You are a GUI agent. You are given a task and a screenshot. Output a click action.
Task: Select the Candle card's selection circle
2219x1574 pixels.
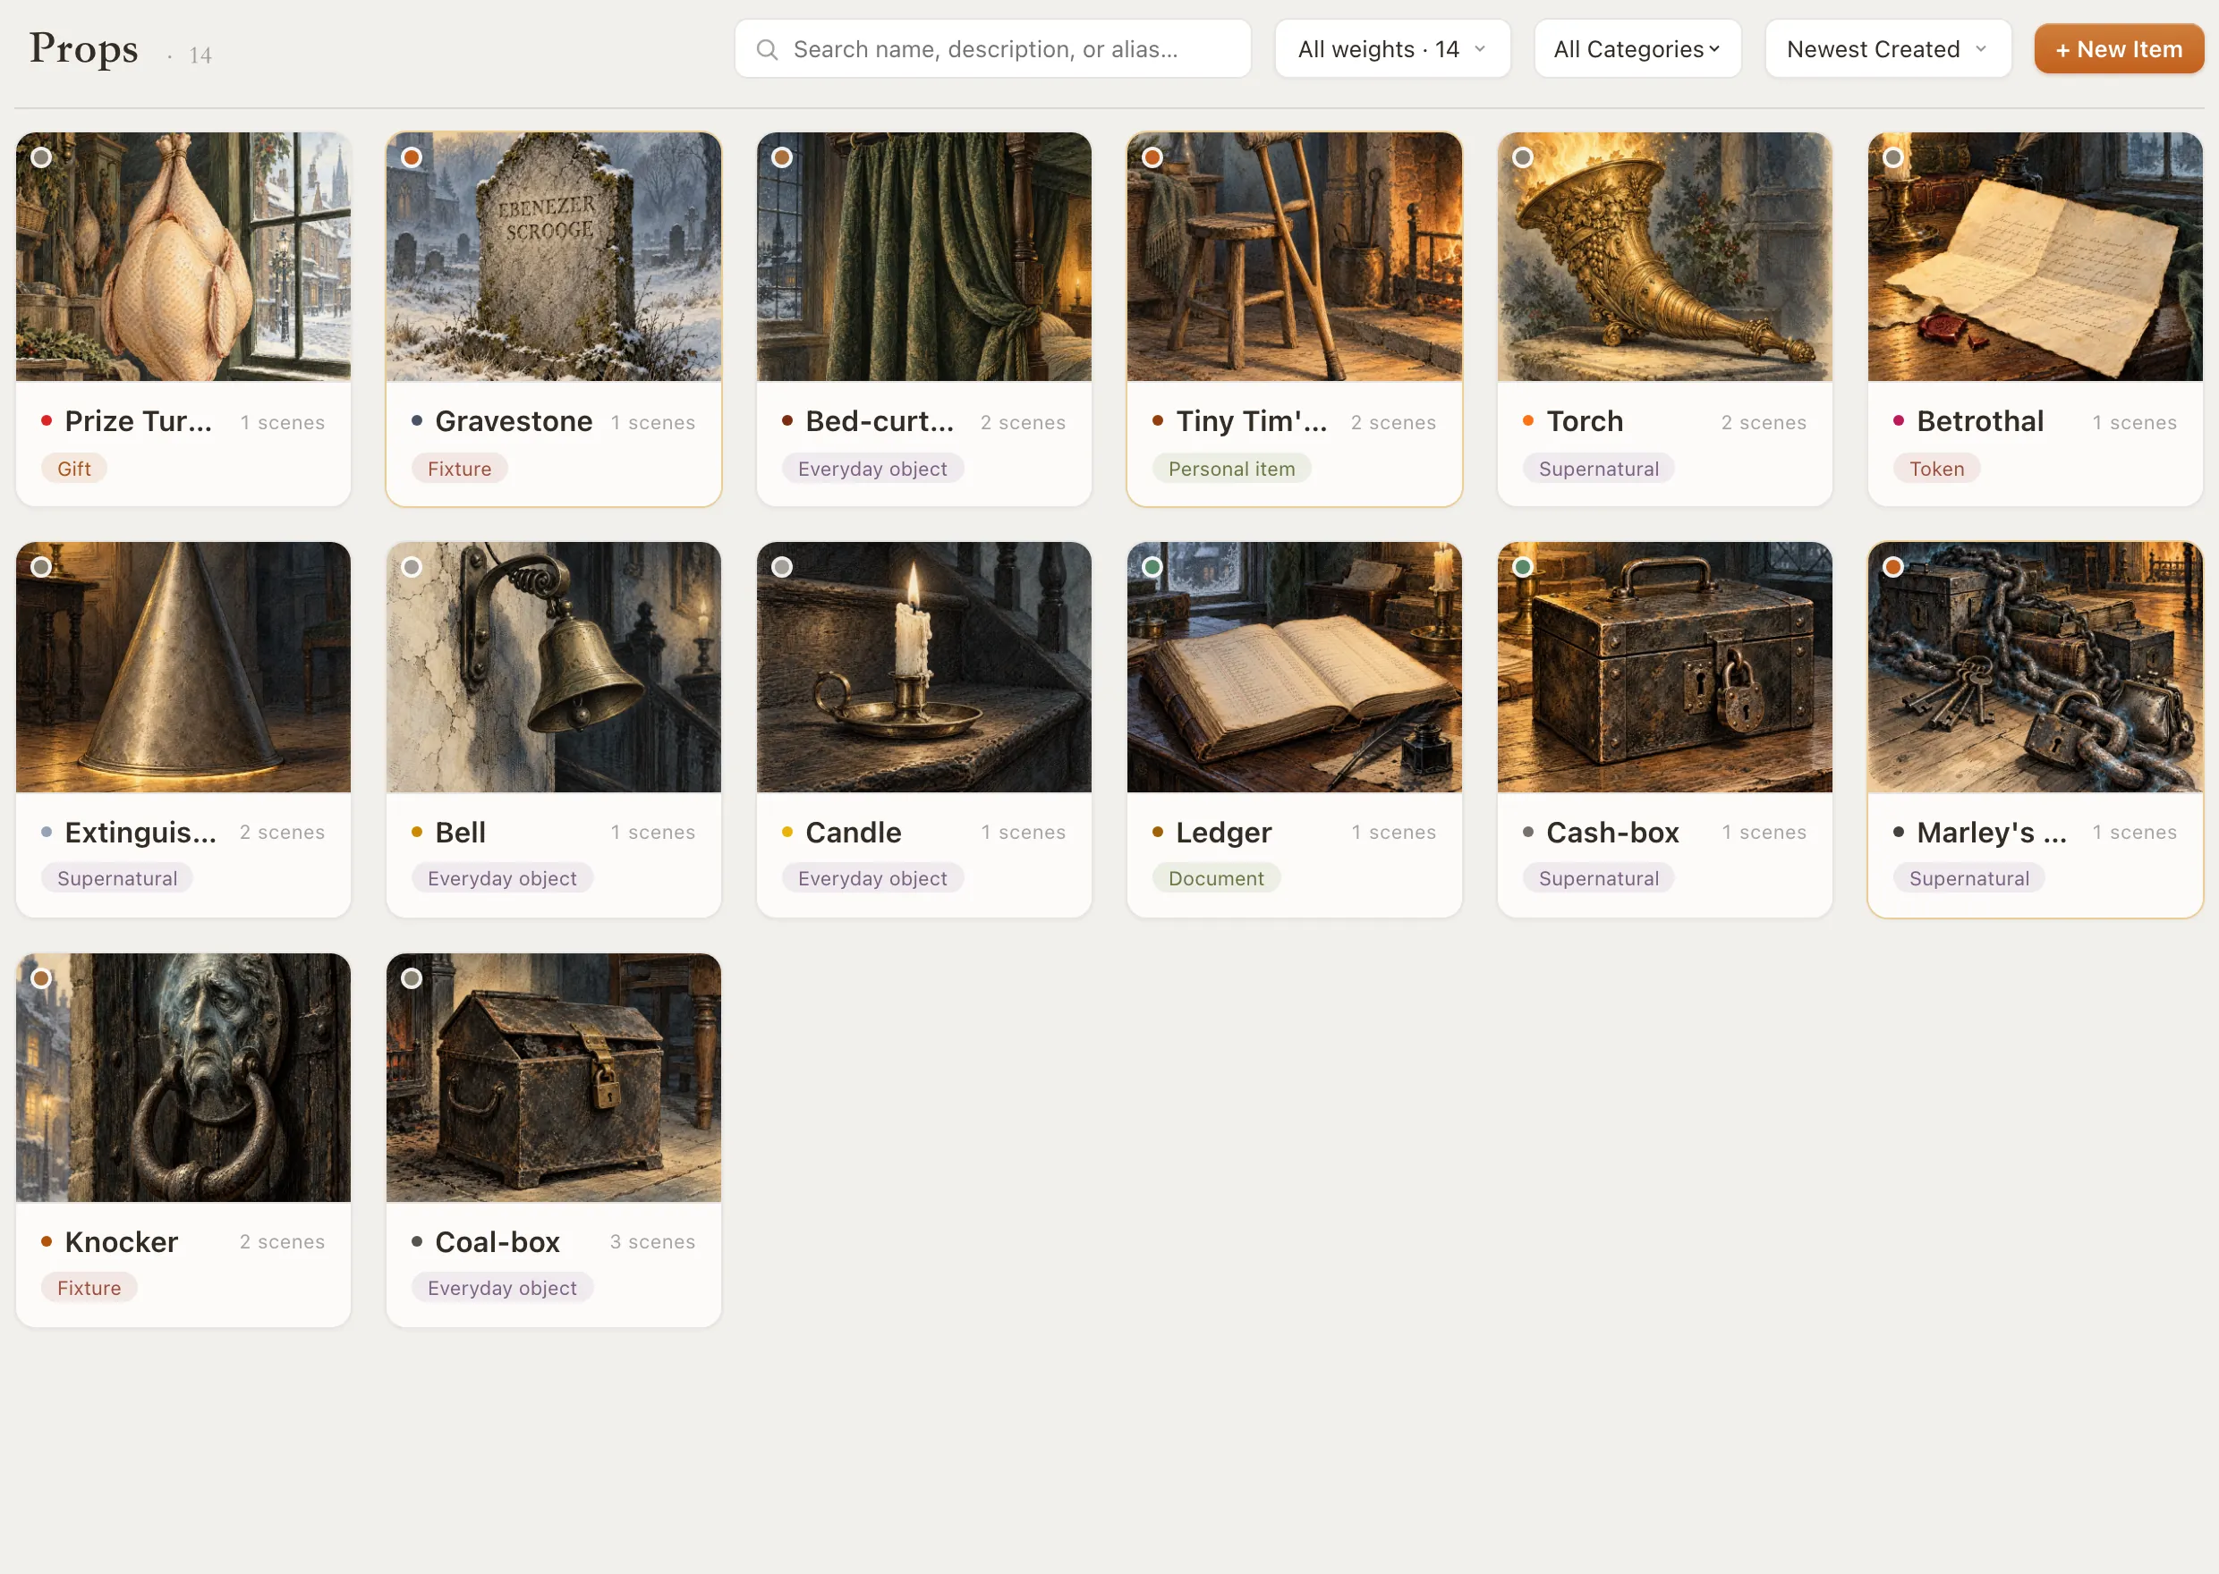[x=782, y=567]
